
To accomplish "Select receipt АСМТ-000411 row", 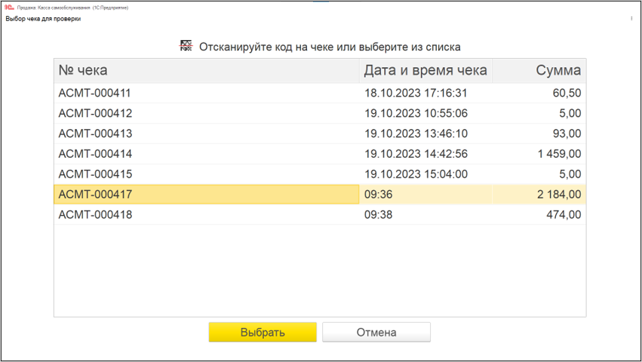I will (95, 94).
